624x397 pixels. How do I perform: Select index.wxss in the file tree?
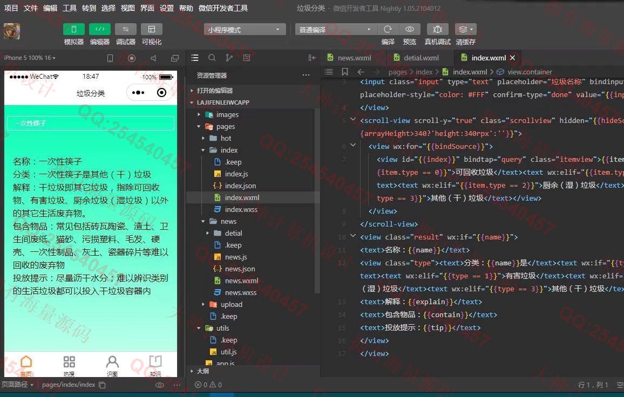(241, 210)
